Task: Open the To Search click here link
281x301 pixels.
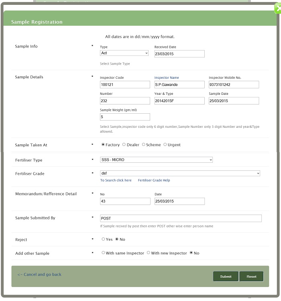Action: [x=116, y=180]
